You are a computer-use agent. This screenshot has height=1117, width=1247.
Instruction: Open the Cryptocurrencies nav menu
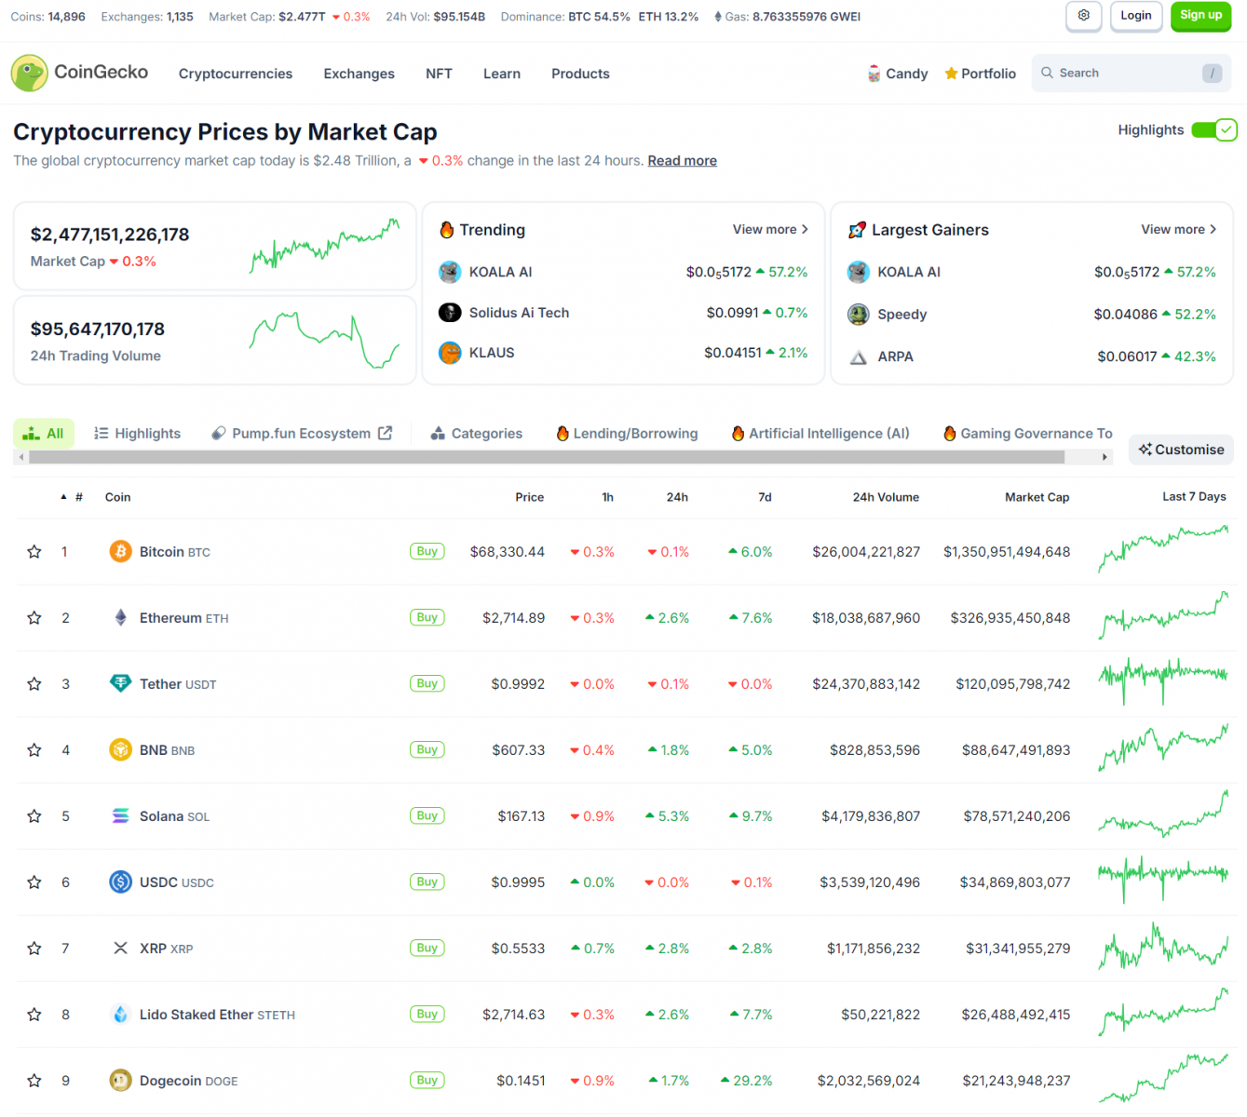236,74
